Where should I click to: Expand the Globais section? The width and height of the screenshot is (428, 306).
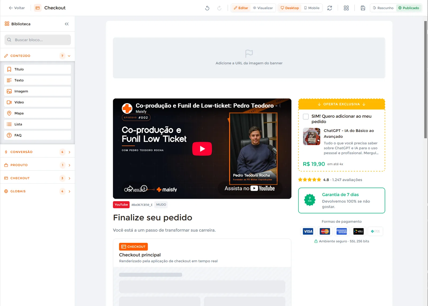pyautogui.click(x=37, y=191)
